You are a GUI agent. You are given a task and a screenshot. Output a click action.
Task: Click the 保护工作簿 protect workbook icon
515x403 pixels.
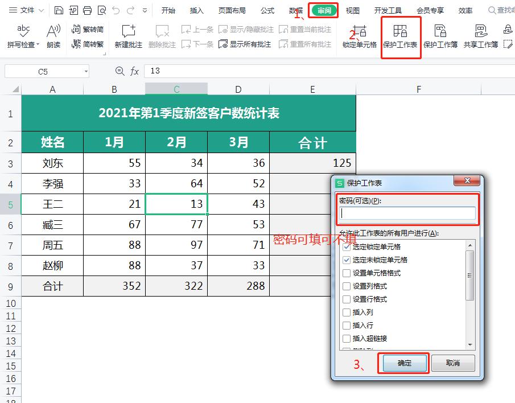pos(440,31)
